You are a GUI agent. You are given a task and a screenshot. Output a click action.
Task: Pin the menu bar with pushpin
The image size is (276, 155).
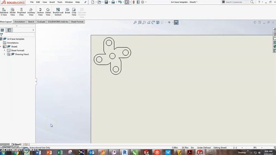pos(85,2)
